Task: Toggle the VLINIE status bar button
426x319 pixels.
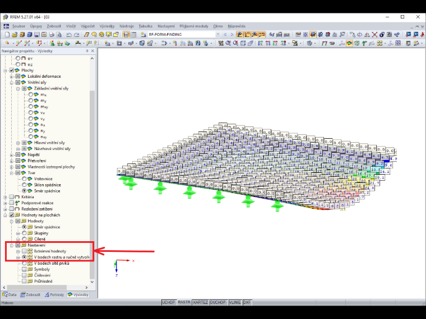Action: click(x=235, y=302)
